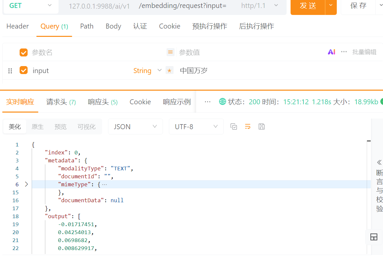Image resolution: width=383 pixels, height=259 pixels.
Task: Grab the drag handle beside the input parameter
Action: 10,70
